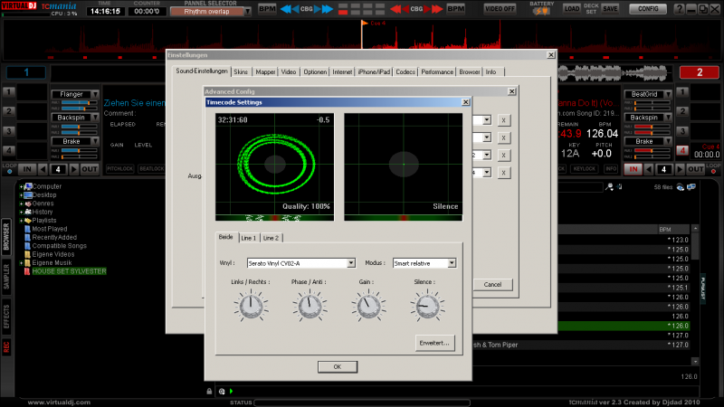
Task: Click the Links / Rechts knob
Action: click(251, 306)
